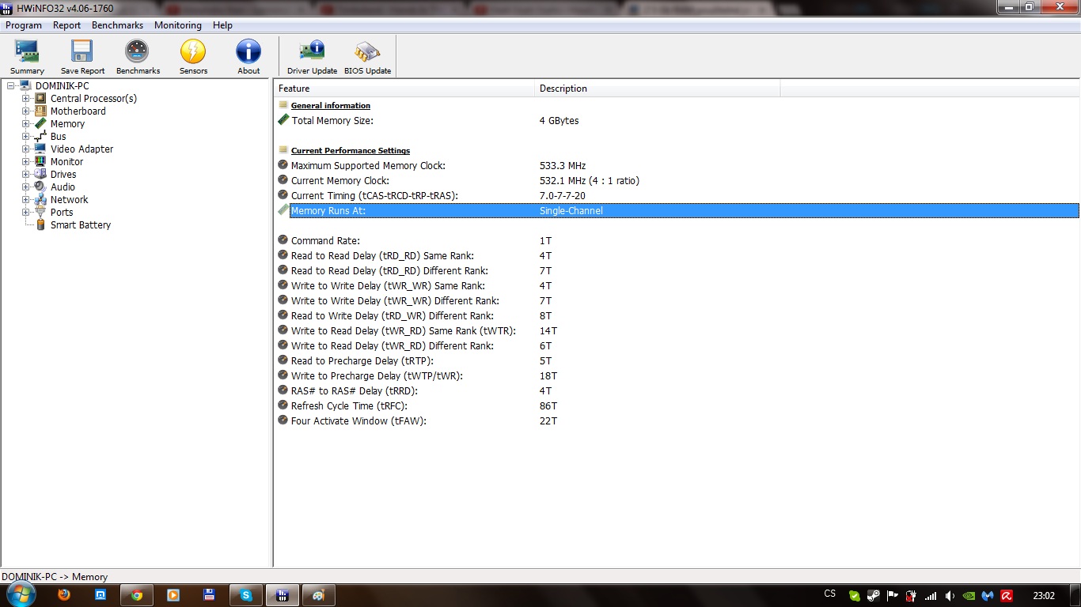Screen dimensions: 1081x607
Task: Select the Maximum Supported Memory Clock row
Action: [x=677, y=166]
